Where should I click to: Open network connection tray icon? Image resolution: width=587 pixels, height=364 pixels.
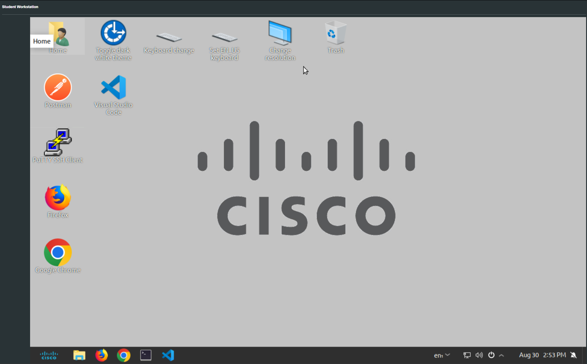[467, 355]
